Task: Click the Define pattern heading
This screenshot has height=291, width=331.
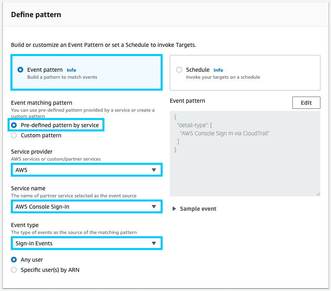Action: coord(36,15)
